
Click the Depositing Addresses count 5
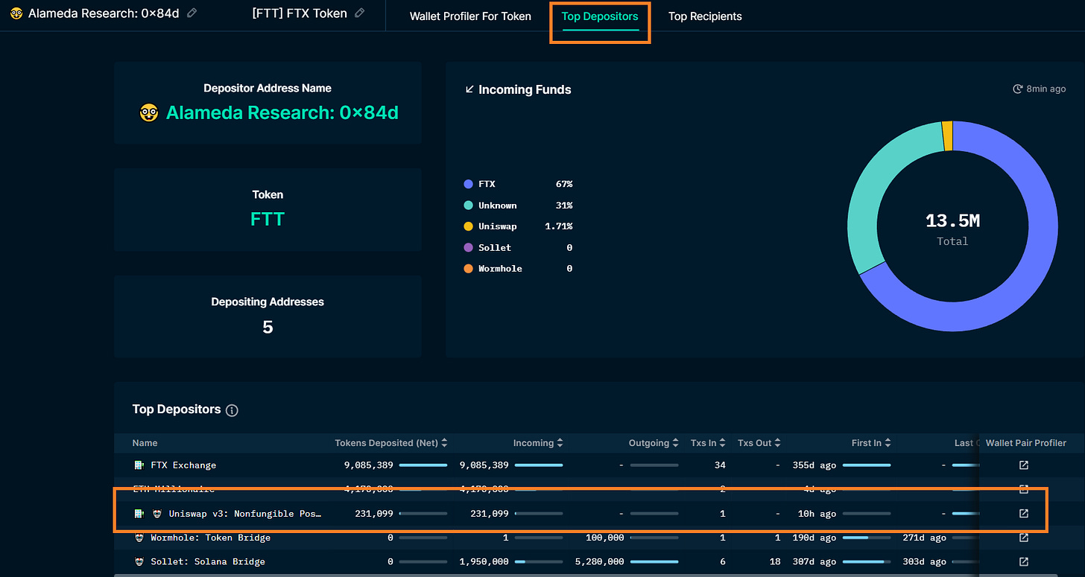[x=268, y=327]
